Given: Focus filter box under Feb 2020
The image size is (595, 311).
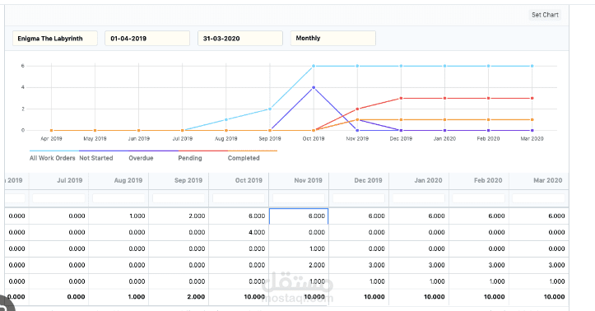Looking at the screenshot, I should (x=478, y=198).
